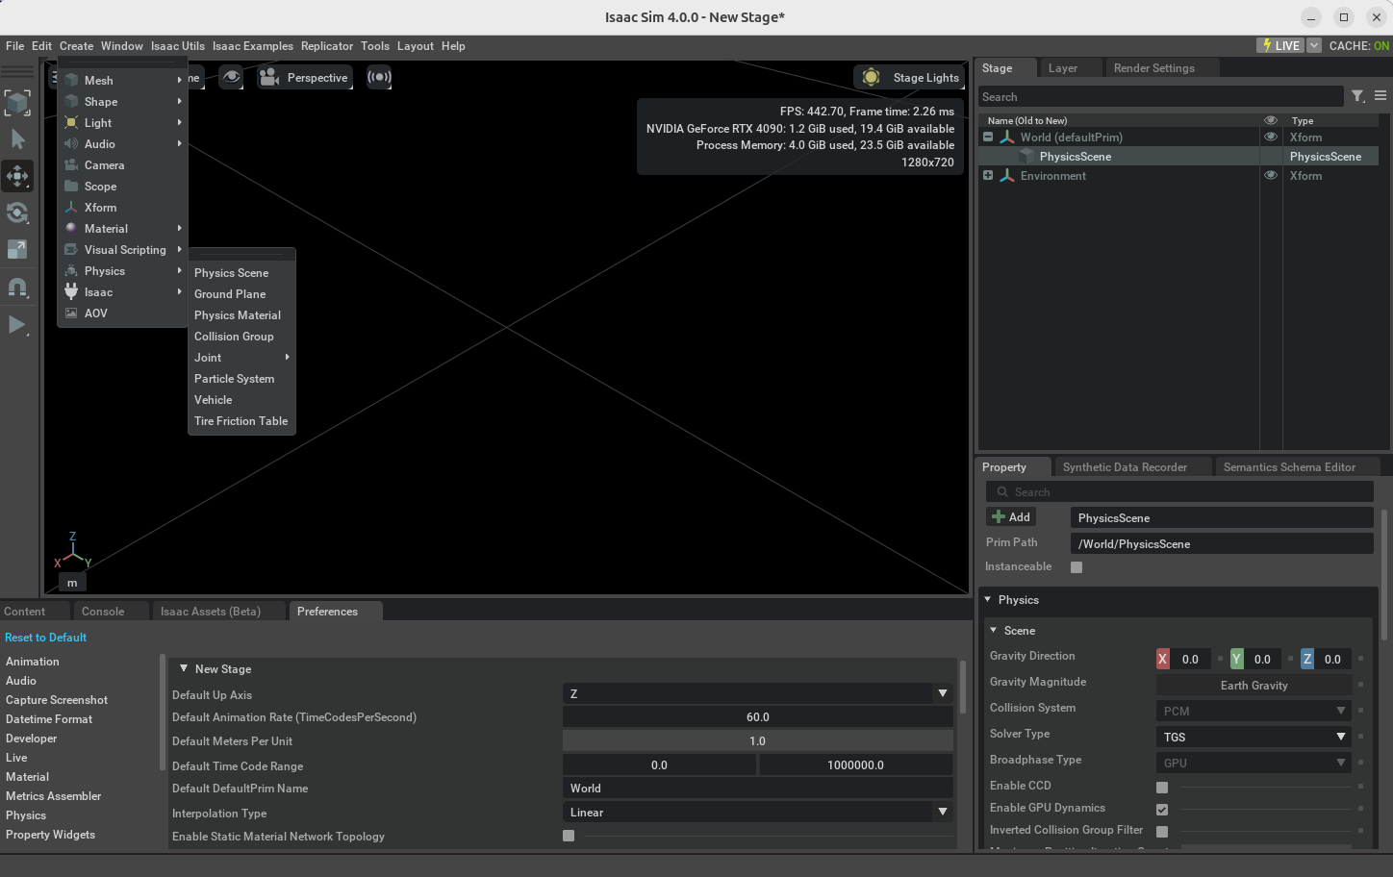Open the Broadphase Type GPU dropdown

(x=1254, y=763)
